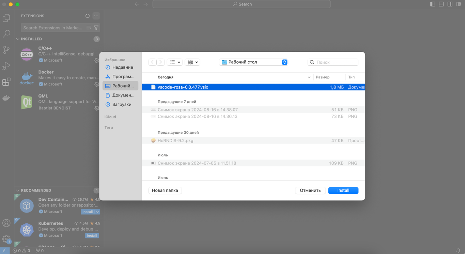
Task: Open the Explorer view in activity bar
Action: coord(6,18)
